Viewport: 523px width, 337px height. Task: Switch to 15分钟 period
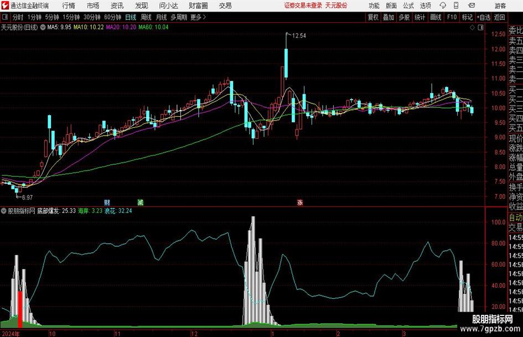[x=71, y=17]
